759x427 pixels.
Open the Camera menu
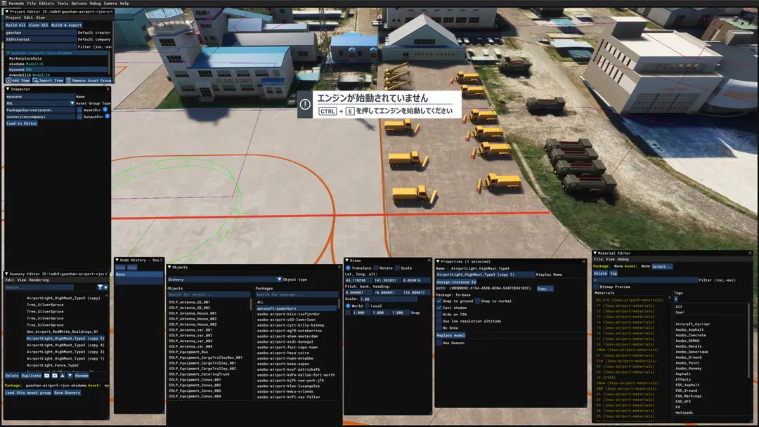tap(110, 3)
